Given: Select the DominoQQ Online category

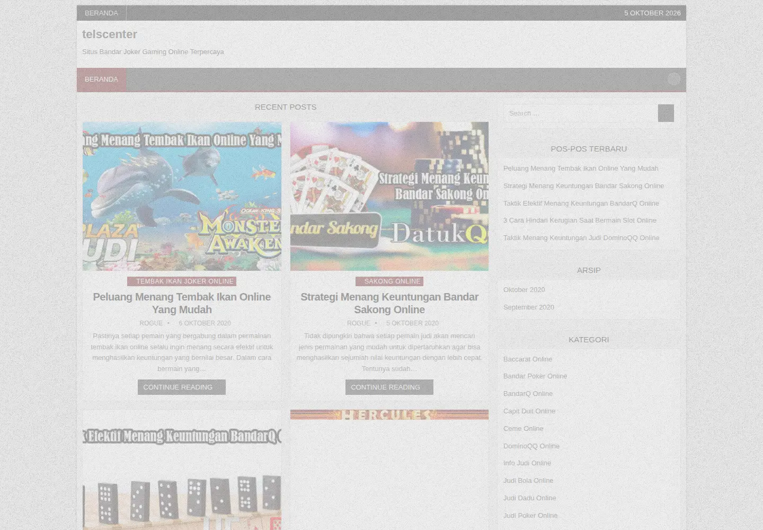Looking at the screenshot, I should [x=531, y=446].
